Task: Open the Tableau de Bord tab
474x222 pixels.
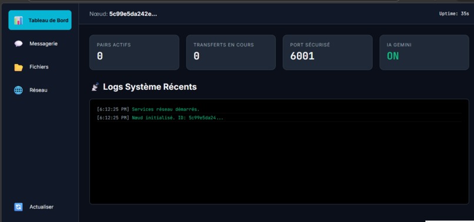Action: 40,20
